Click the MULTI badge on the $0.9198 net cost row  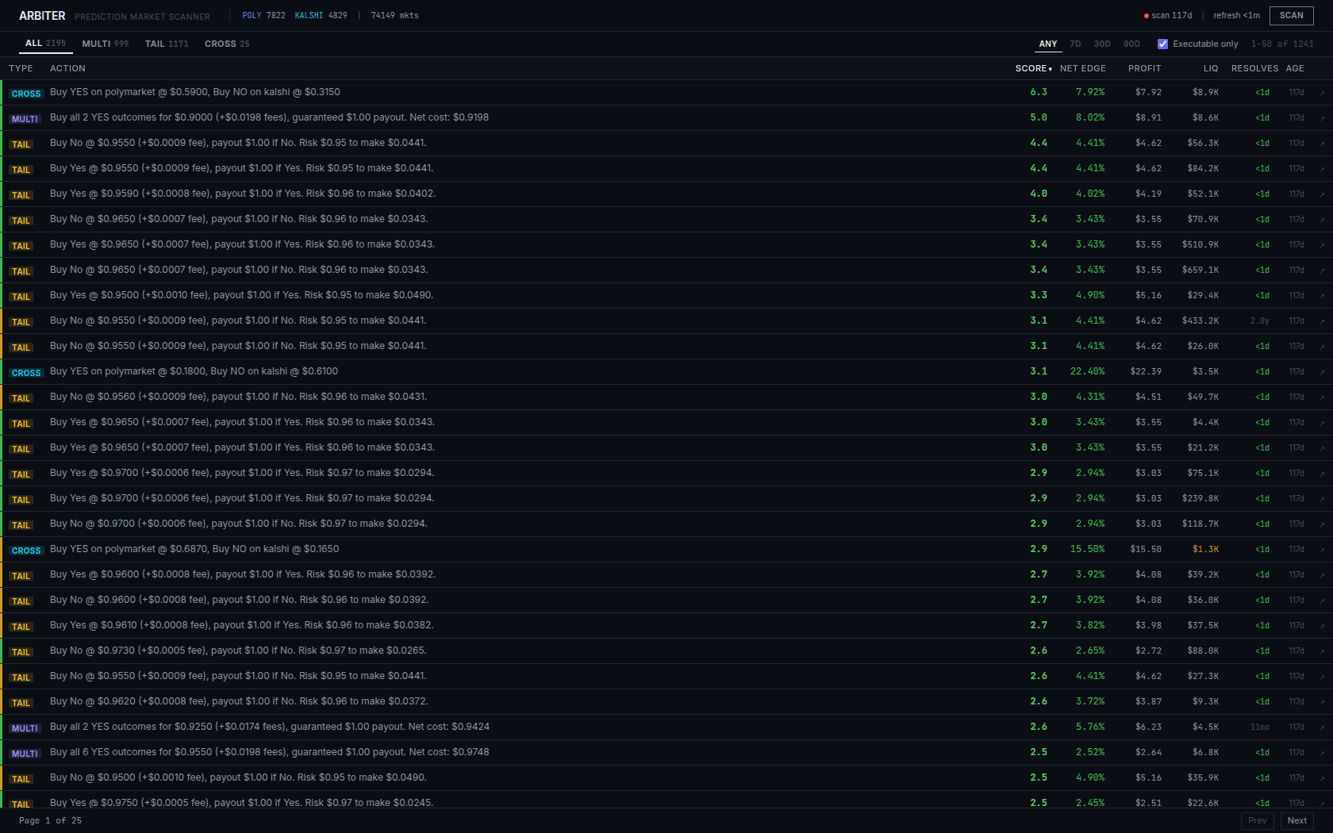(25, 119)
